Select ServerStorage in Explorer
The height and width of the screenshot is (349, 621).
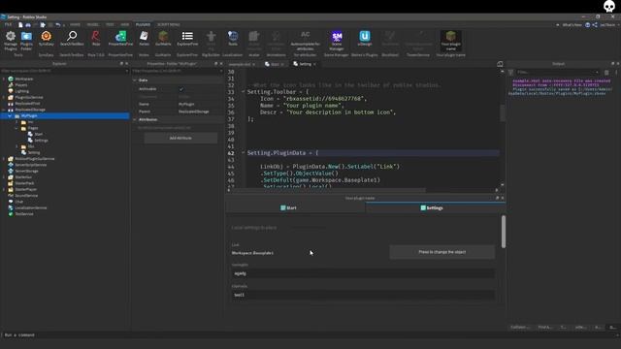pos(26,171)
